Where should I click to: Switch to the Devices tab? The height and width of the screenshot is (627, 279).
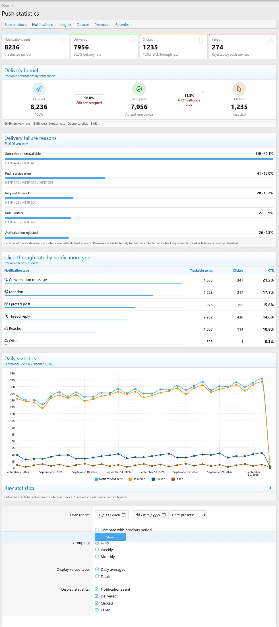pyautogui.click(x=83, y=25)
